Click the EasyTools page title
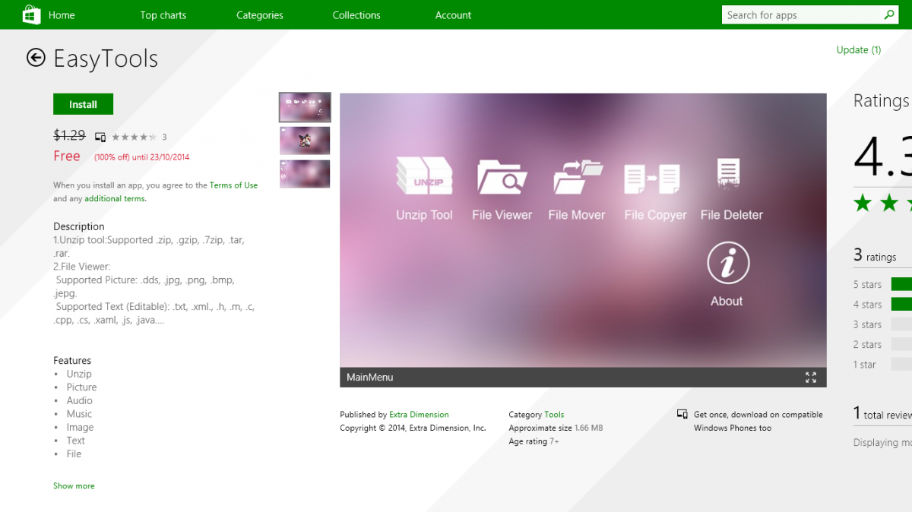Screen dimensions: 912x512 pyautogui.click(x=106, y=58)
